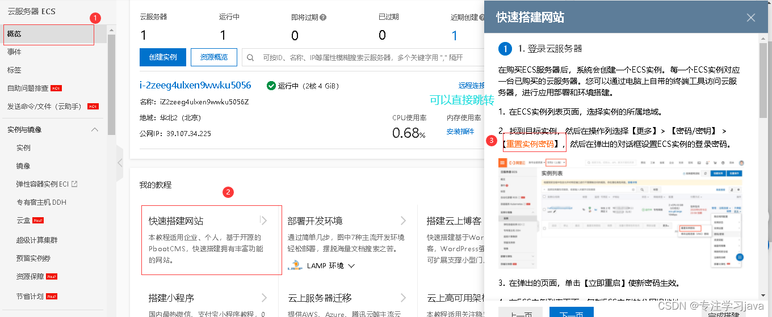Image resolution: width=772 pixels, height=317 pixels.
Task: Click the 近期创建 count 1 link
Action: coord(454,36)
